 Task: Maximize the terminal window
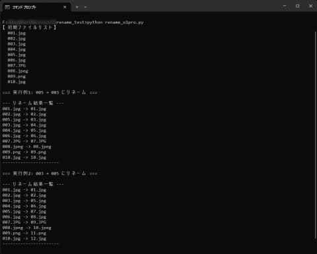(298, 6)
